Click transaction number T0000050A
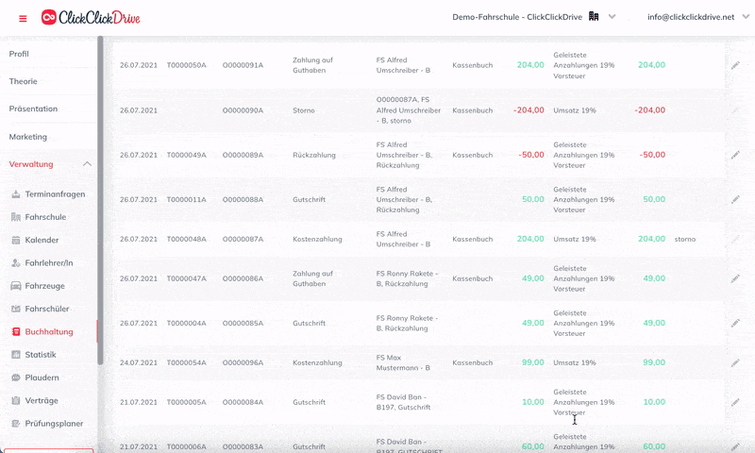 pos(186,65)
